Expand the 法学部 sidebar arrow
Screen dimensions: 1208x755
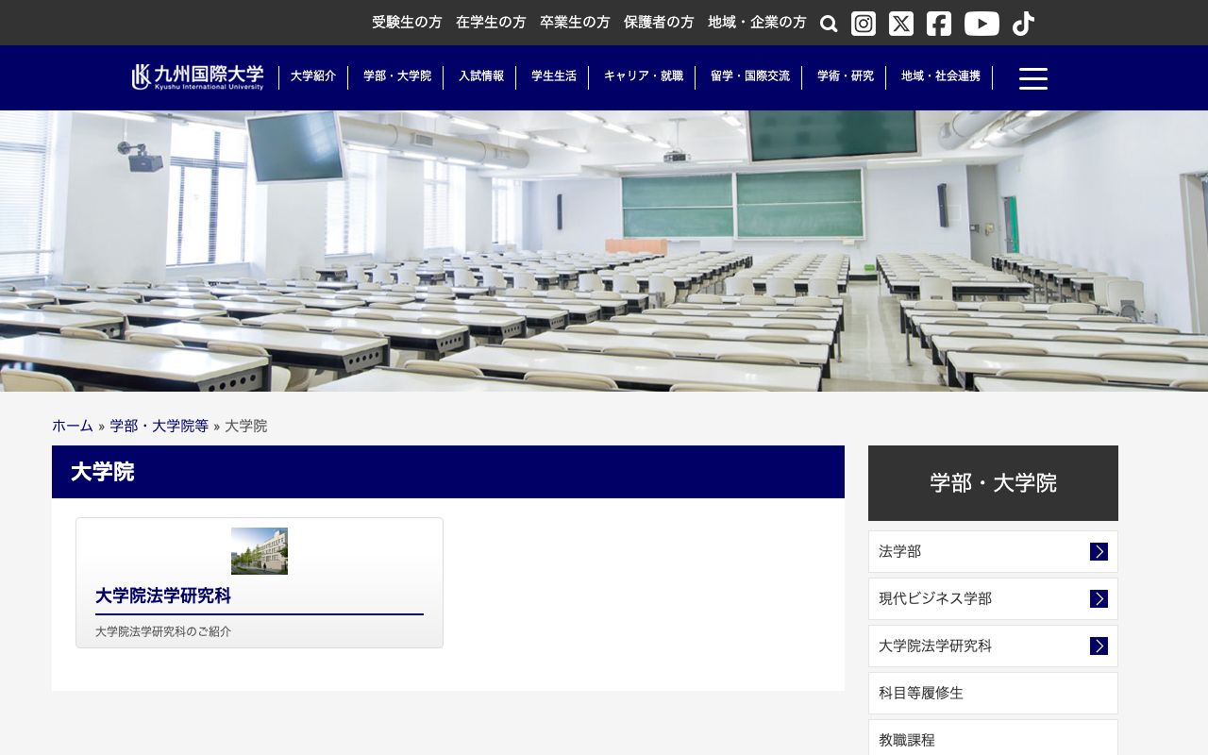point(1099,551)
